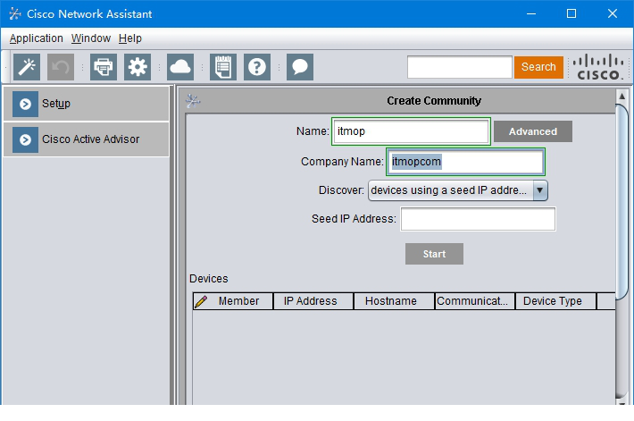Click the Seed IP Address field

click(x=478, y=219)
